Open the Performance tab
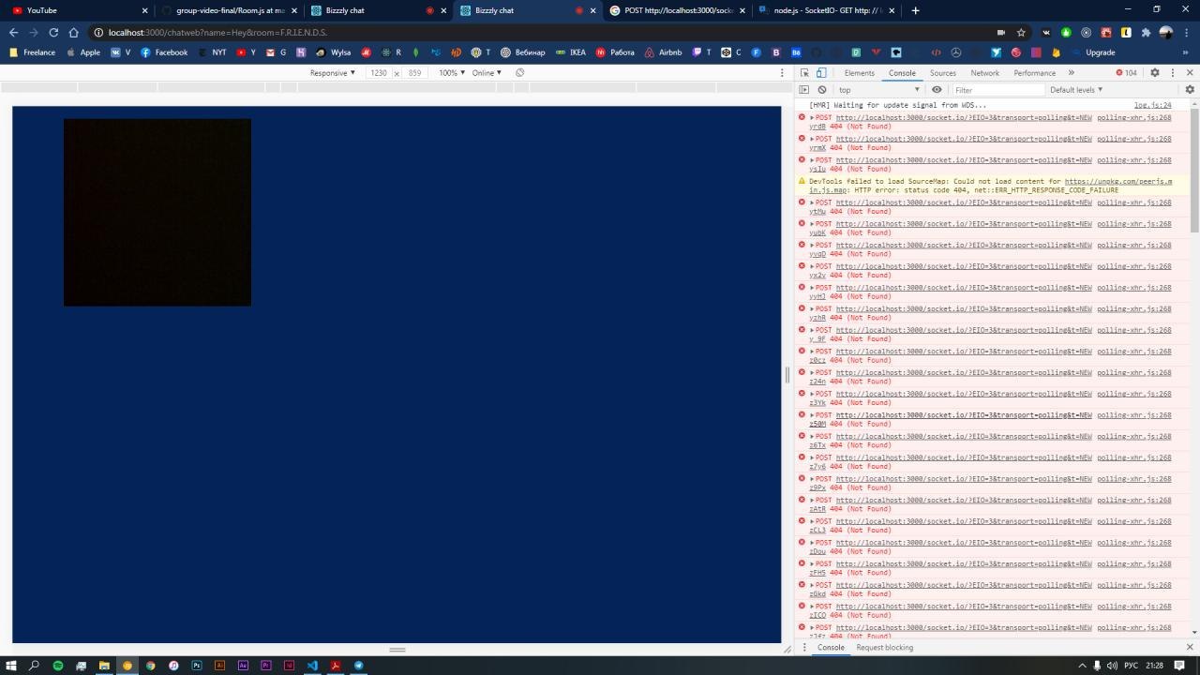 click(x=1034, y=72)
